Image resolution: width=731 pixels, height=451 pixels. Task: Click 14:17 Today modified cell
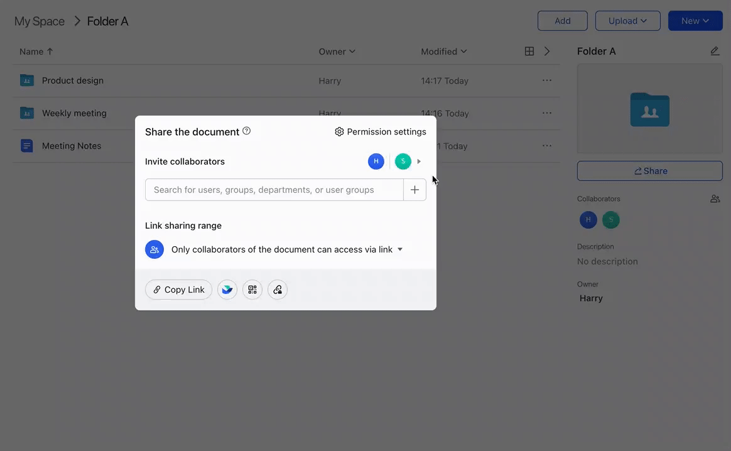[445, 81]
